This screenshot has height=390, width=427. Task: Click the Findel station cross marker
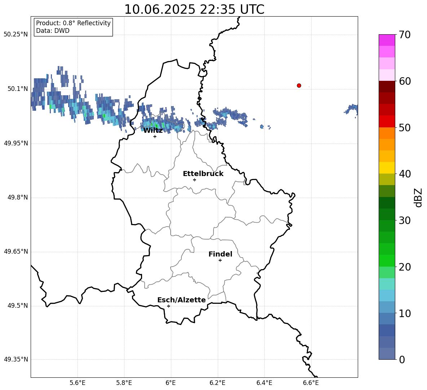click(220, 260)
